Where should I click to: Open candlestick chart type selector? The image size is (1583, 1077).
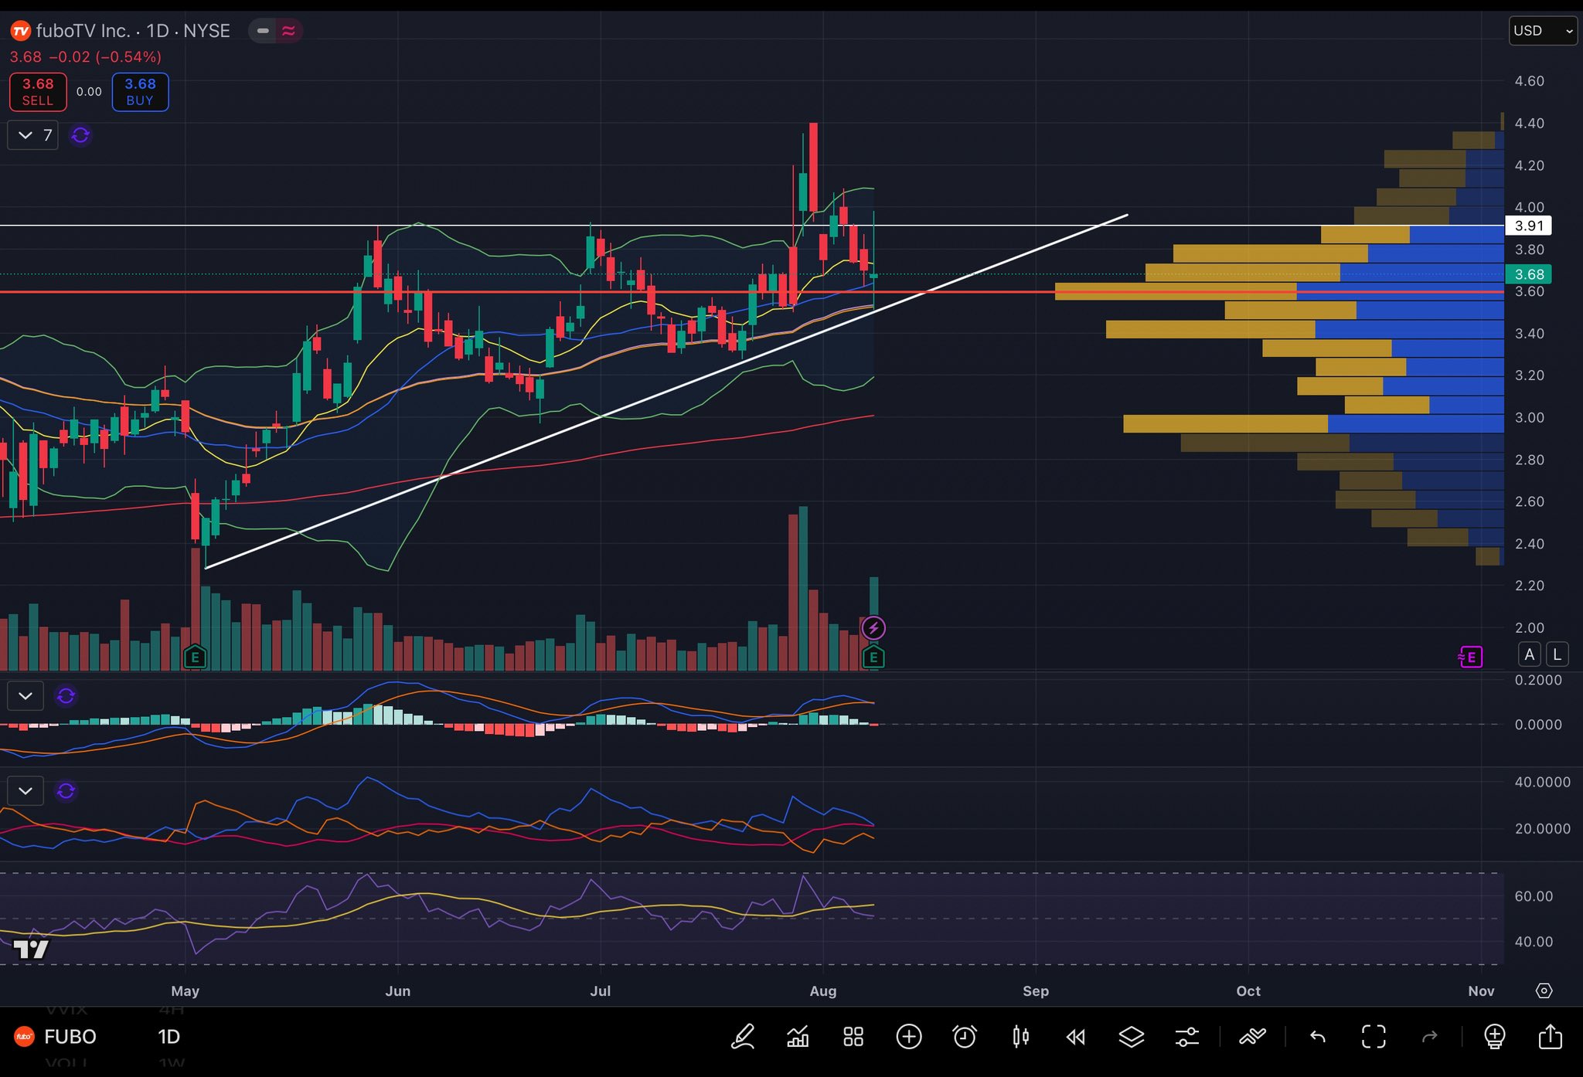click(1020, 1036)
